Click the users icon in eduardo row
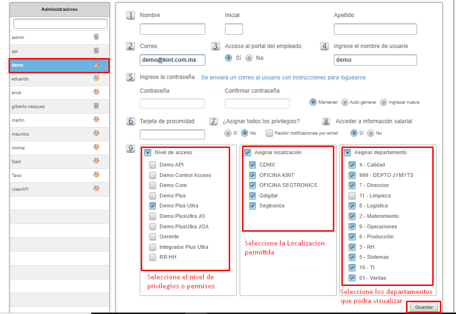 pos(96,78)
